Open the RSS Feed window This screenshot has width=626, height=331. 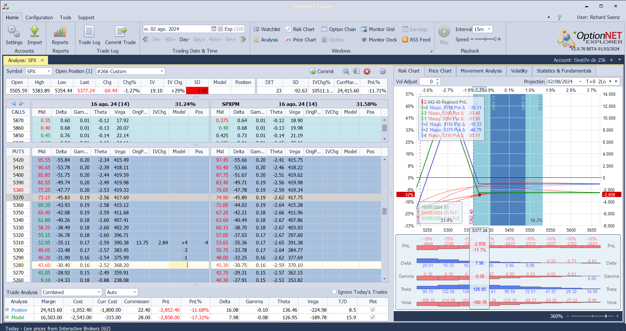[x=416, y=40]
